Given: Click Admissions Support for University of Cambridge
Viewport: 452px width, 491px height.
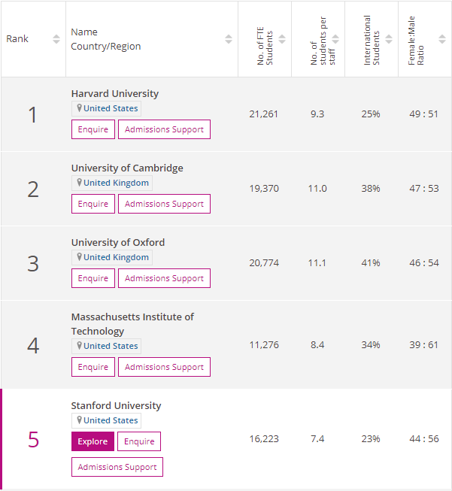Looking at the screenshot, I should tap(164, 204).
